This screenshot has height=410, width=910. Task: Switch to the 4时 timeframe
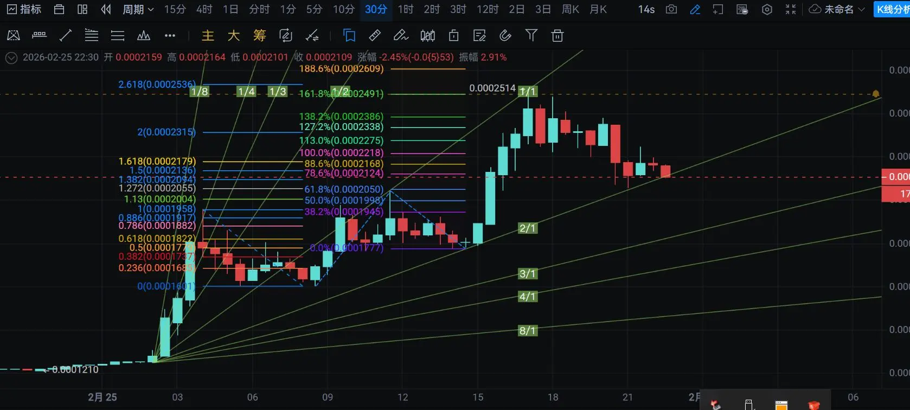[x=204, y=9]
